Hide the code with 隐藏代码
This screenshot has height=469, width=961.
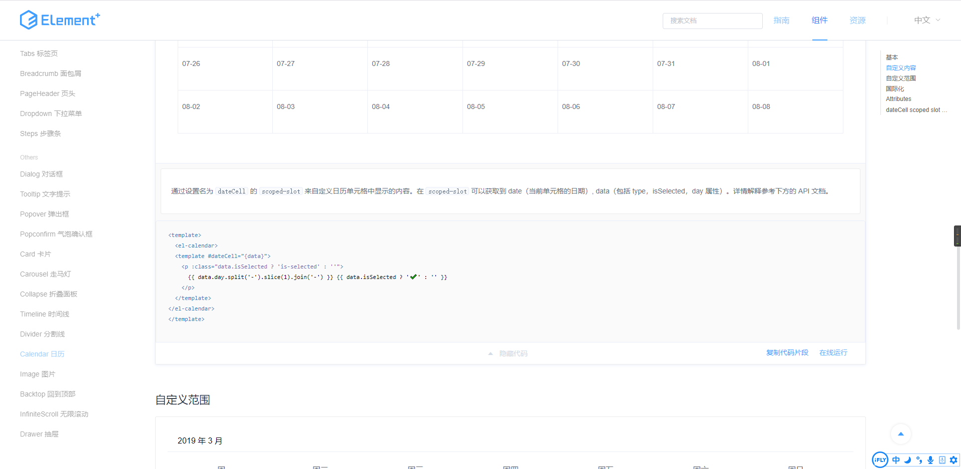click(x=514, y=353)
